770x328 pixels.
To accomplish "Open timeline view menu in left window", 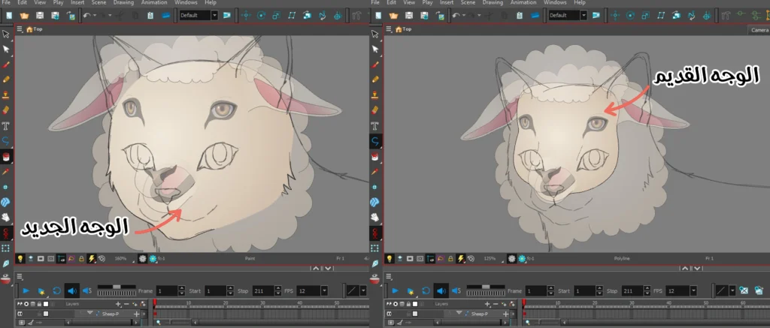I will (19, 276).
